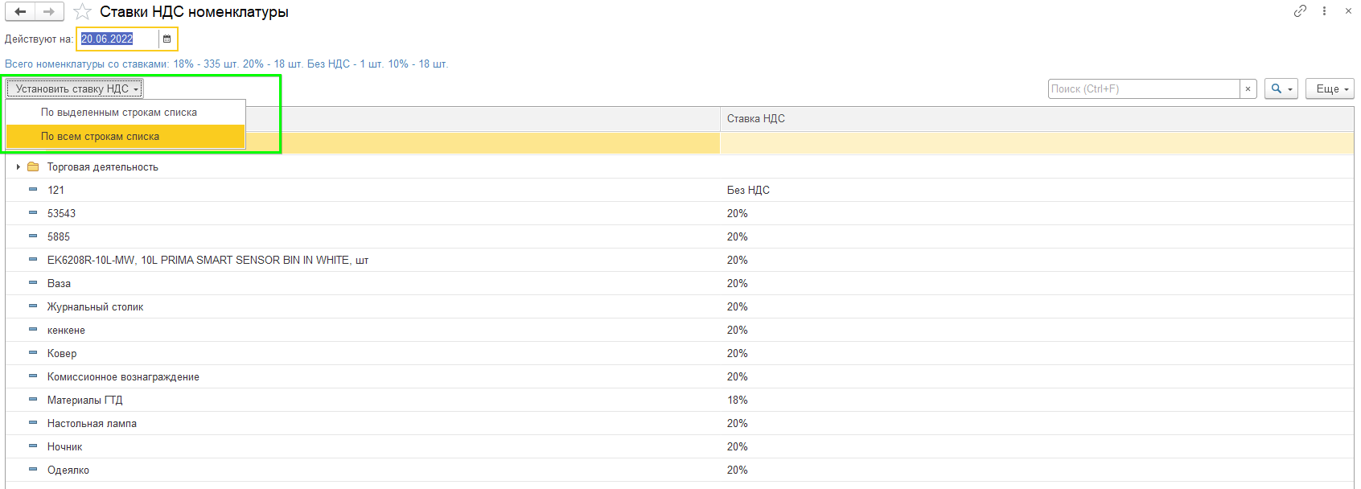Go back with the left arrow
The width and height of the screenshot is (1361, 489).
[20, 12]
